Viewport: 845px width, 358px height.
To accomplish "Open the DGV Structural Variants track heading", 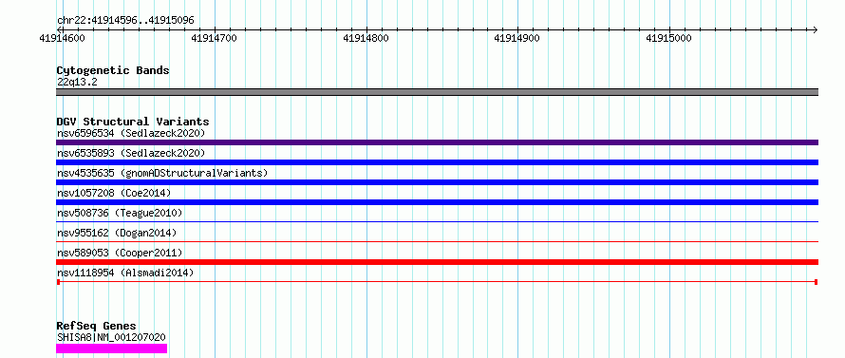I will (133, 122).
